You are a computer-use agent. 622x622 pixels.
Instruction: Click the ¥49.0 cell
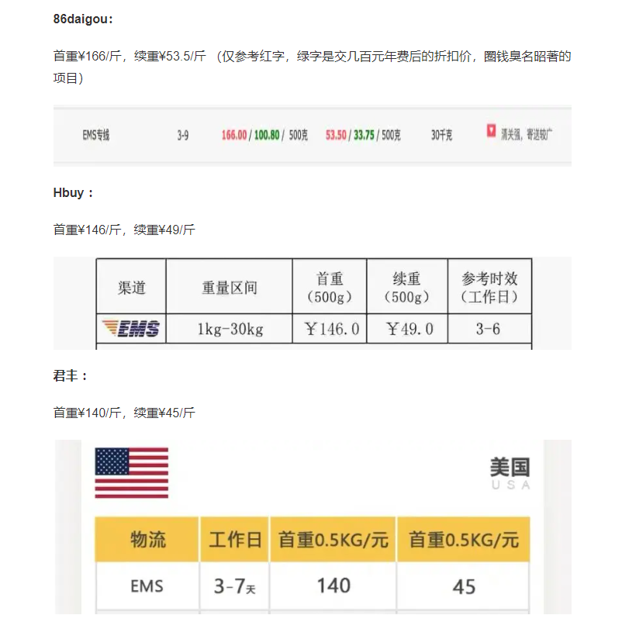pos(407,329)
